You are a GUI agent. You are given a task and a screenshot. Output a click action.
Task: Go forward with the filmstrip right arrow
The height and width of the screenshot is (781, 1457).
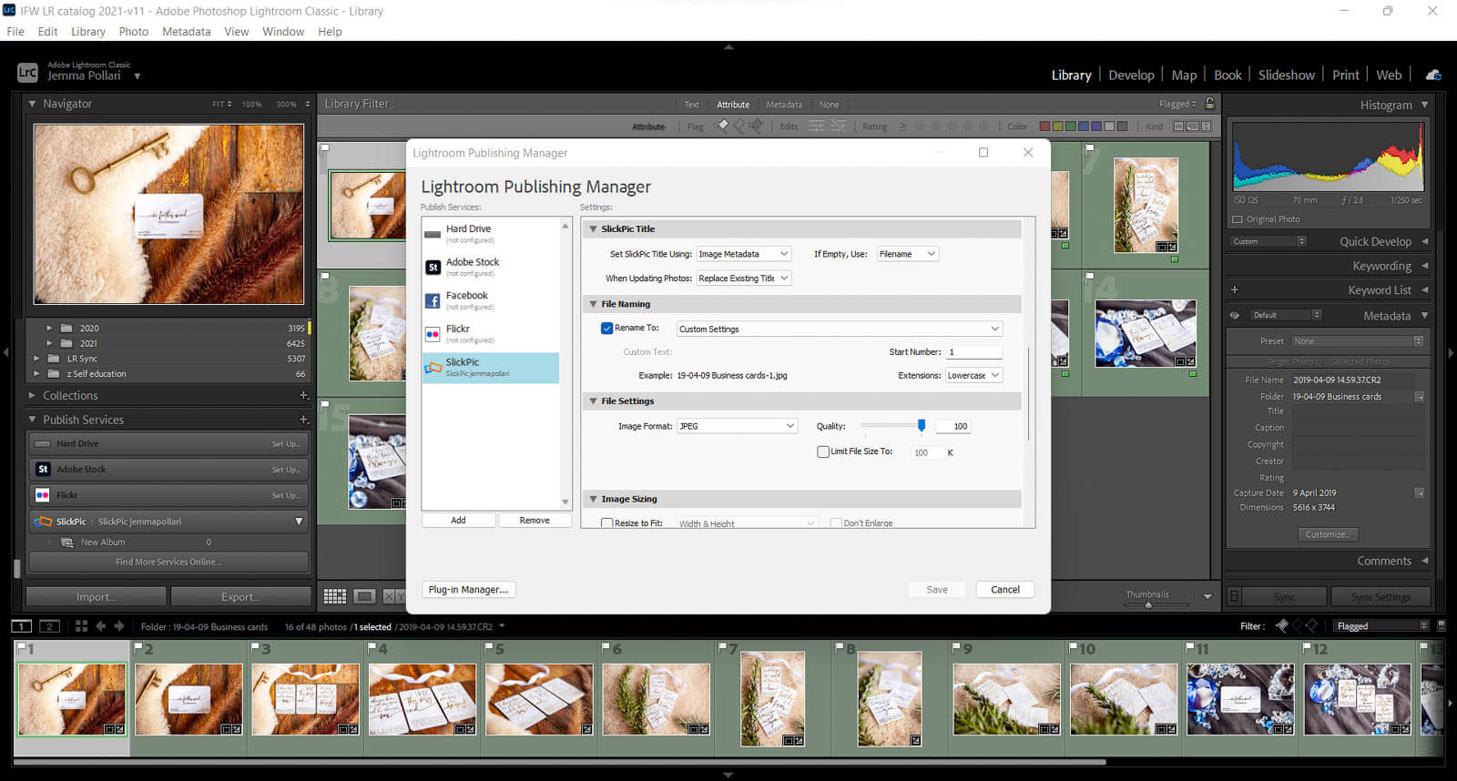pos(119,626)
